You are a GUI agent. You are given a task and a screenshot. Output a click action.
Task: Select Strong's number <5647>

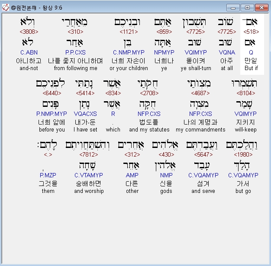coord(203,154)
